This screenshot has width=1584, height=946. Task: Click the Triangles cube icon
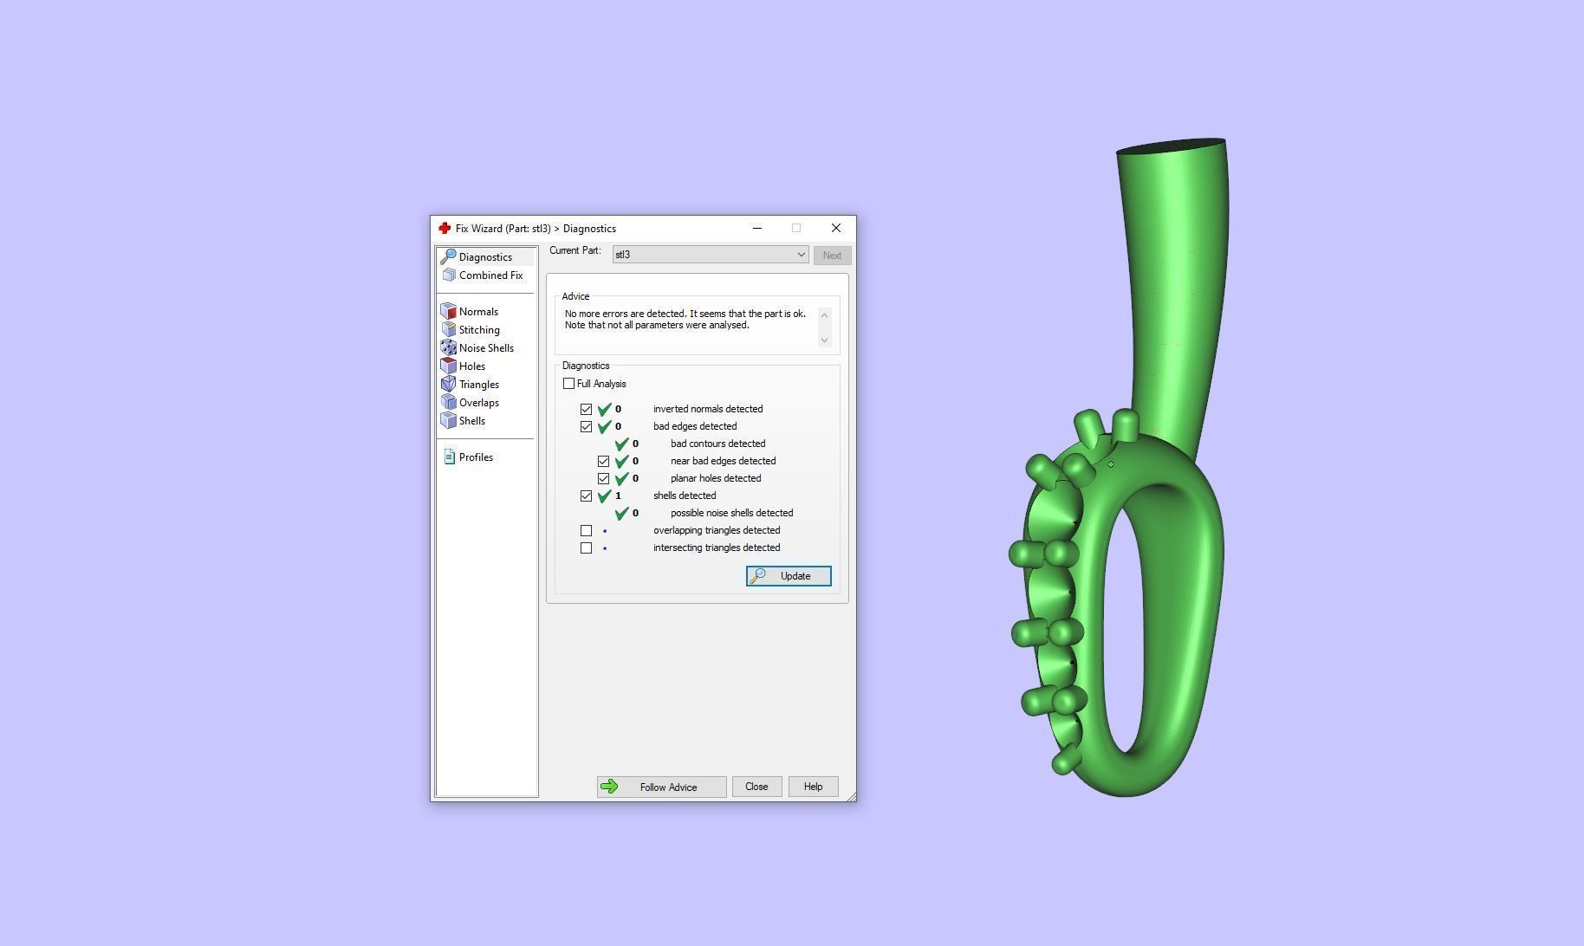pyautogui.click(x=448, y=385)
